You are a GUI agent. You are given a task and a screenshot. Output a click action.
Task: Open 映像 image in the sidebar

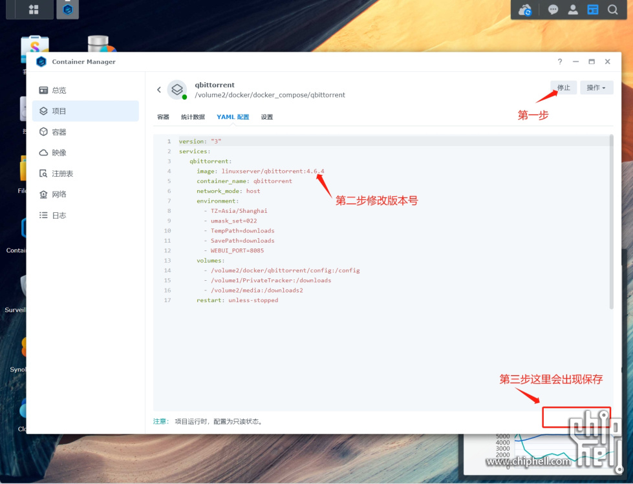85,153
